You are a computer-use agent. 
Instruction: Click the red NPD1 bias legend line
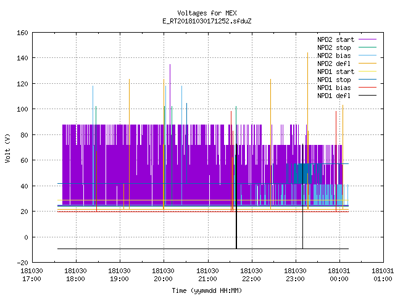click(367, 88)
